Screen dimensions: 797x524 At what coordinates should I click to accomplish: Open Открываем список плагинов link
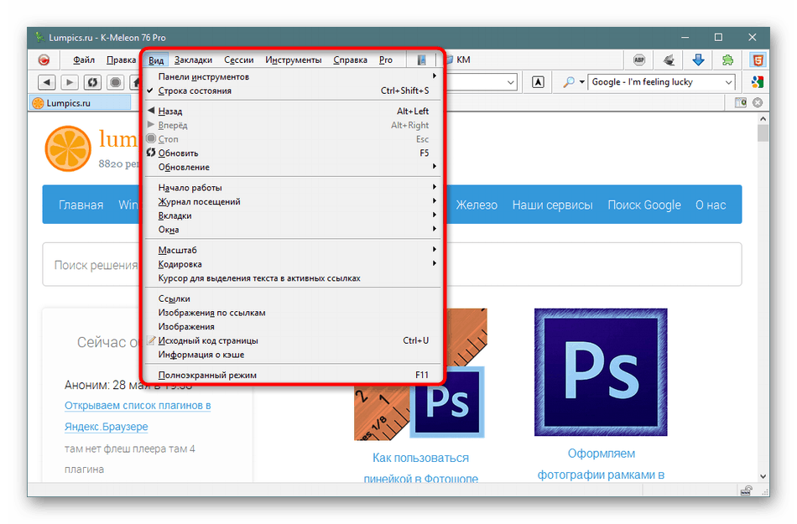pyautogui.click(x=138, y=416)
